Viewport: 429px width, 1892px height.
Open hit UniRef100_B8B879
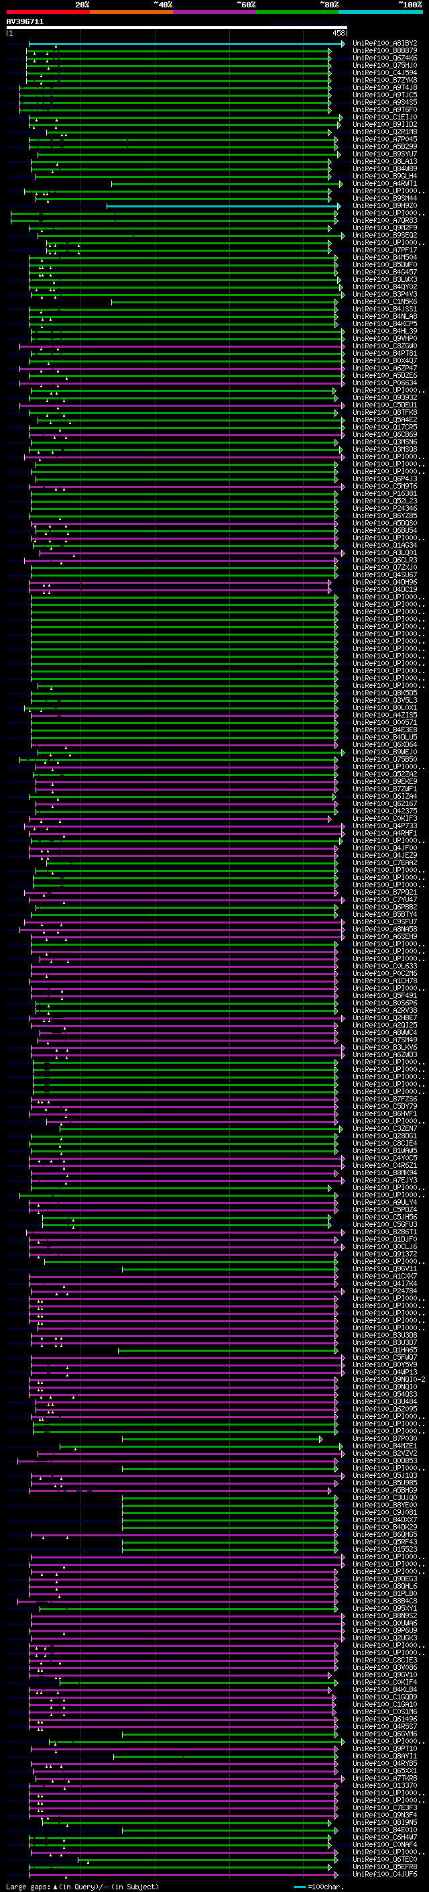tap(385, 52)
